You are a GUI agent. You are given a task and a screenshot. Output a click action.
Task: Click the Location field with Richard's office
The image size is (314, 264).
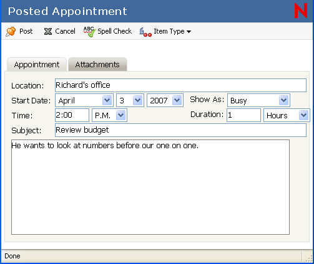[x=180, y=85]
